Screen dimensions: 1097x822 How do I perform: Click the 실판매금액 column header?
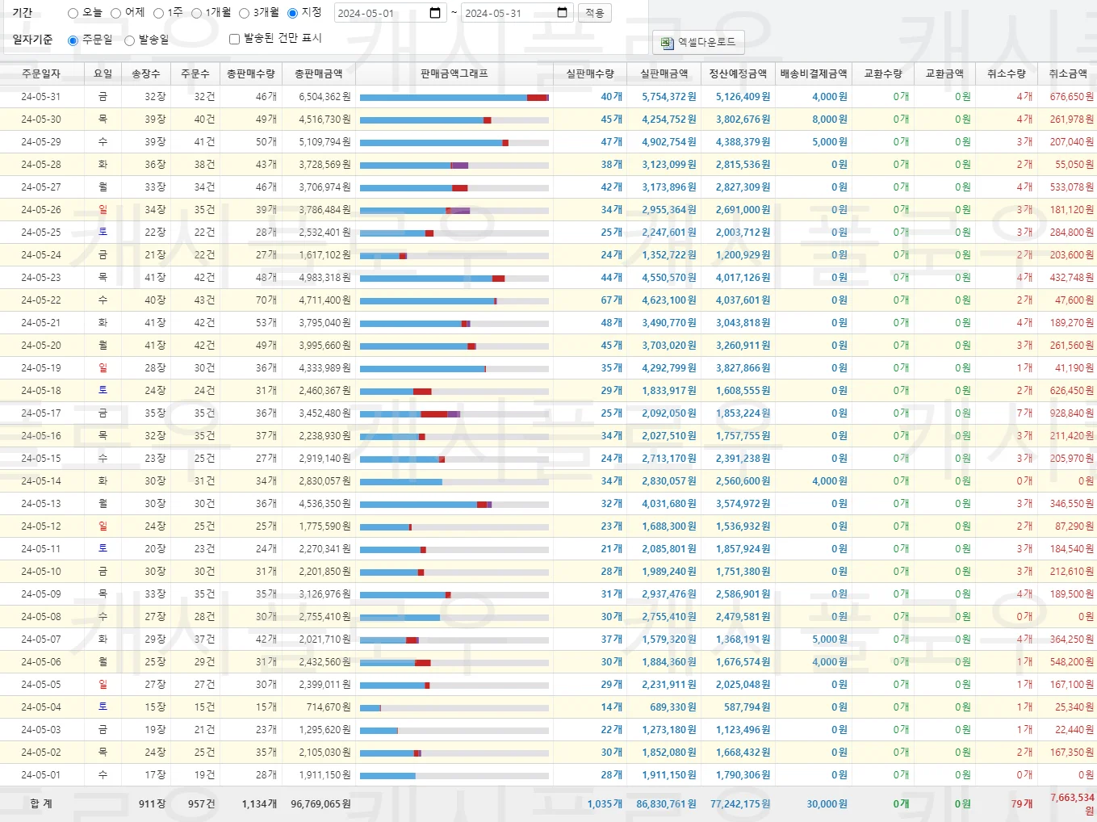click(x=664, y=73)
